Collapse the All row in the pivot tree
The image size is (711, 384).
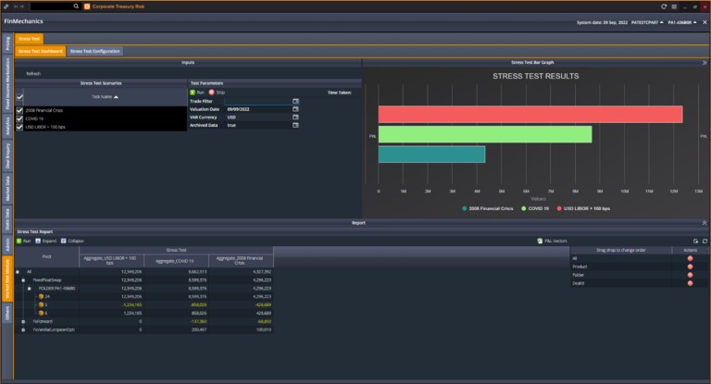(x=18, y=272)
